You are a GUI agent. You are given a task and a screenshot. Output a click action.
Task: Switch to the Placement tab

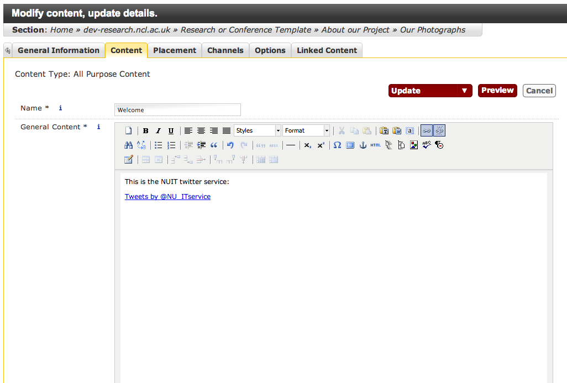(175, 50)
